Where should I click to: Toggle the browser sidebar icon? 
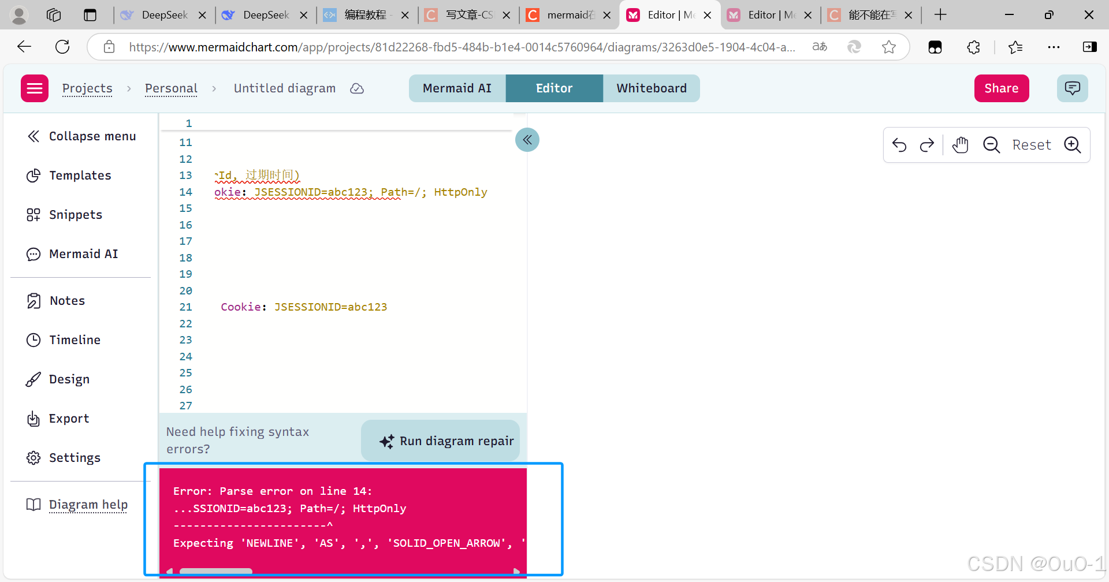(x=1089, y=47)
